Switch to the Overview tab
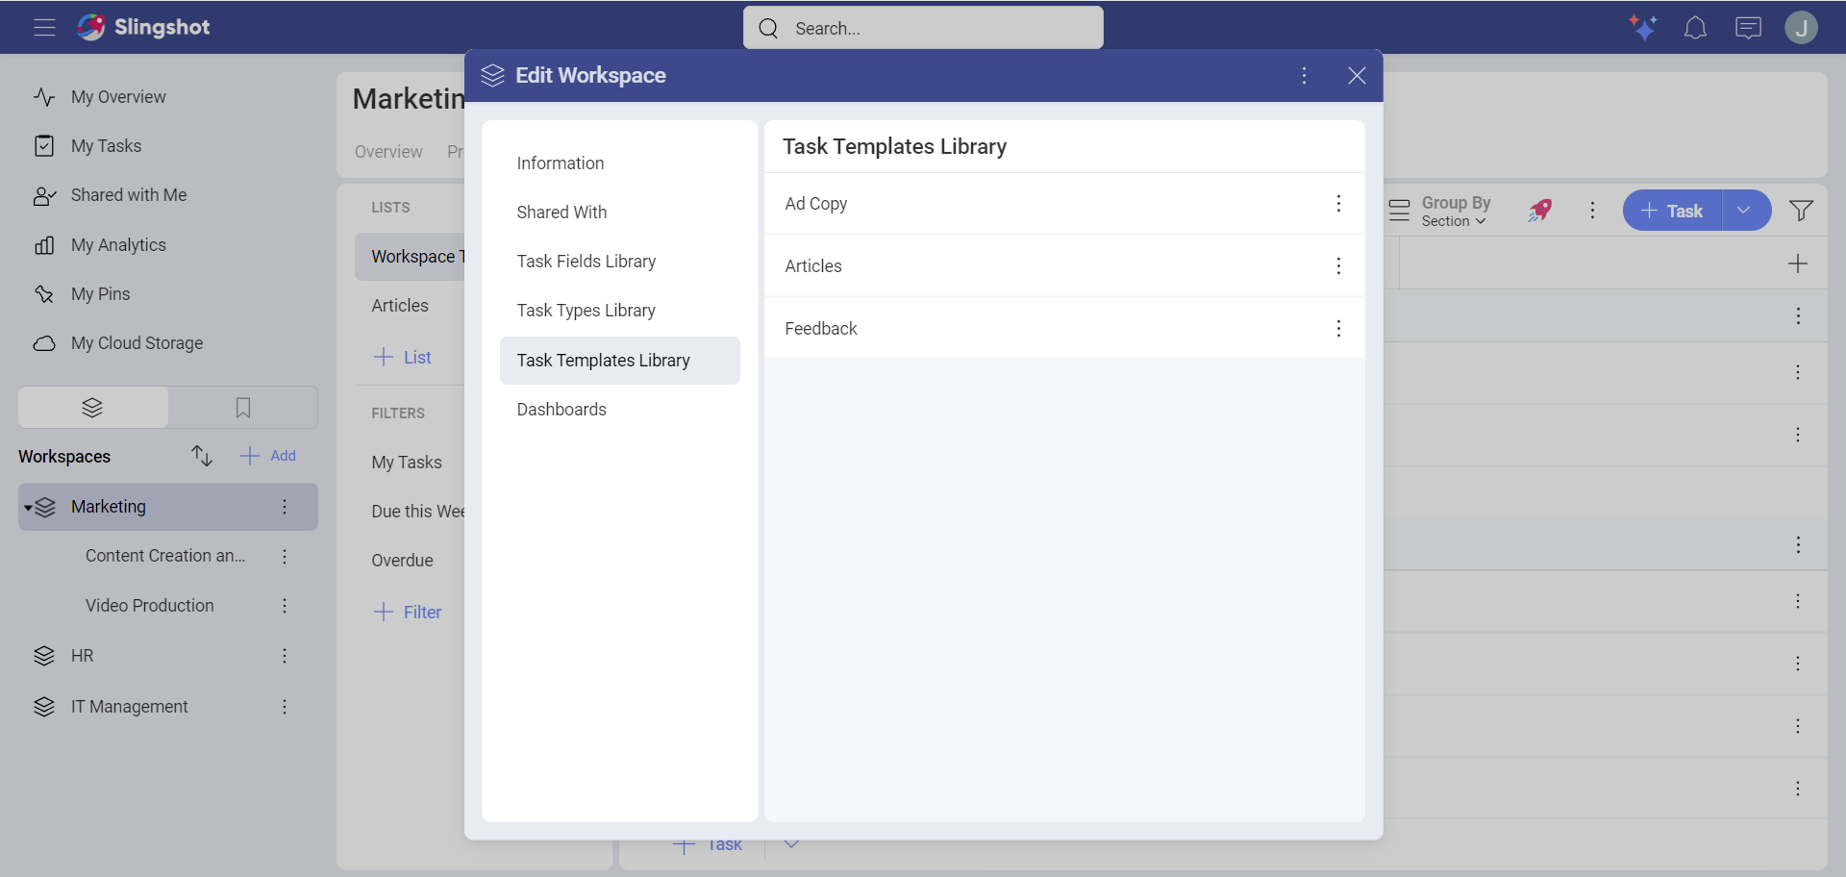Viewport: 1846px width, 877px height. (x=388, y=152)
